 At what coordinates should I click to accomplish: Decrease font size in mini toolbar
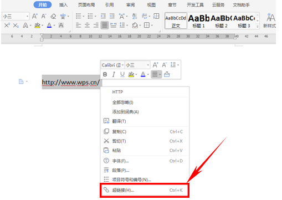click(164, 65)
